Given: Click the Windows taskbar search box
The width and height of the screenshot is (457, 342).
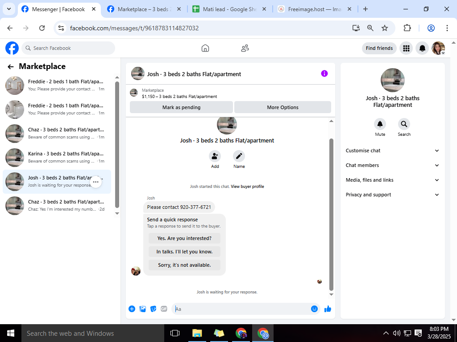Looking at the screenshot, I should (93, 333).
